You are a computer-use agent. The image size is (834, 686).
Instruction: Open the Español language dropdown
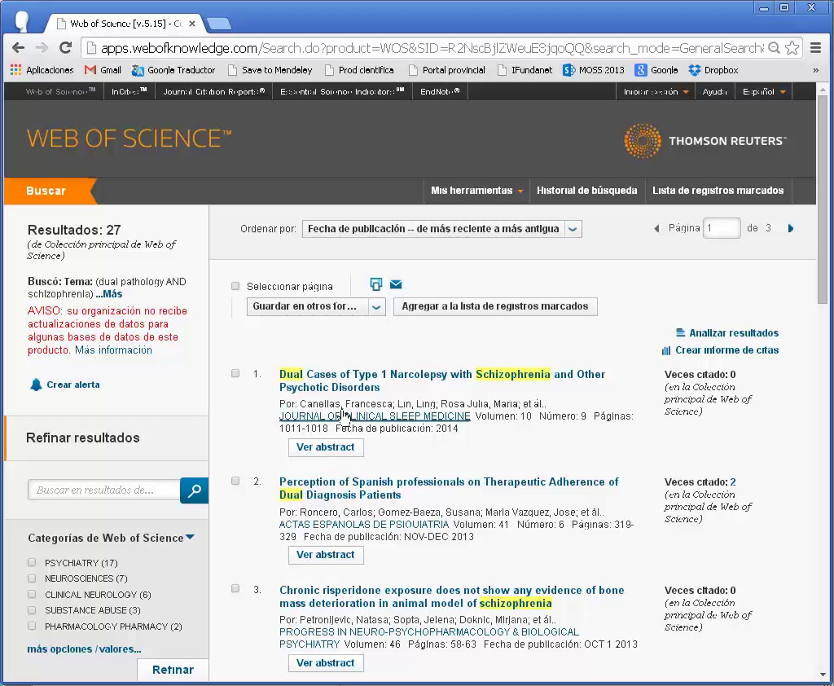(764, 92)
